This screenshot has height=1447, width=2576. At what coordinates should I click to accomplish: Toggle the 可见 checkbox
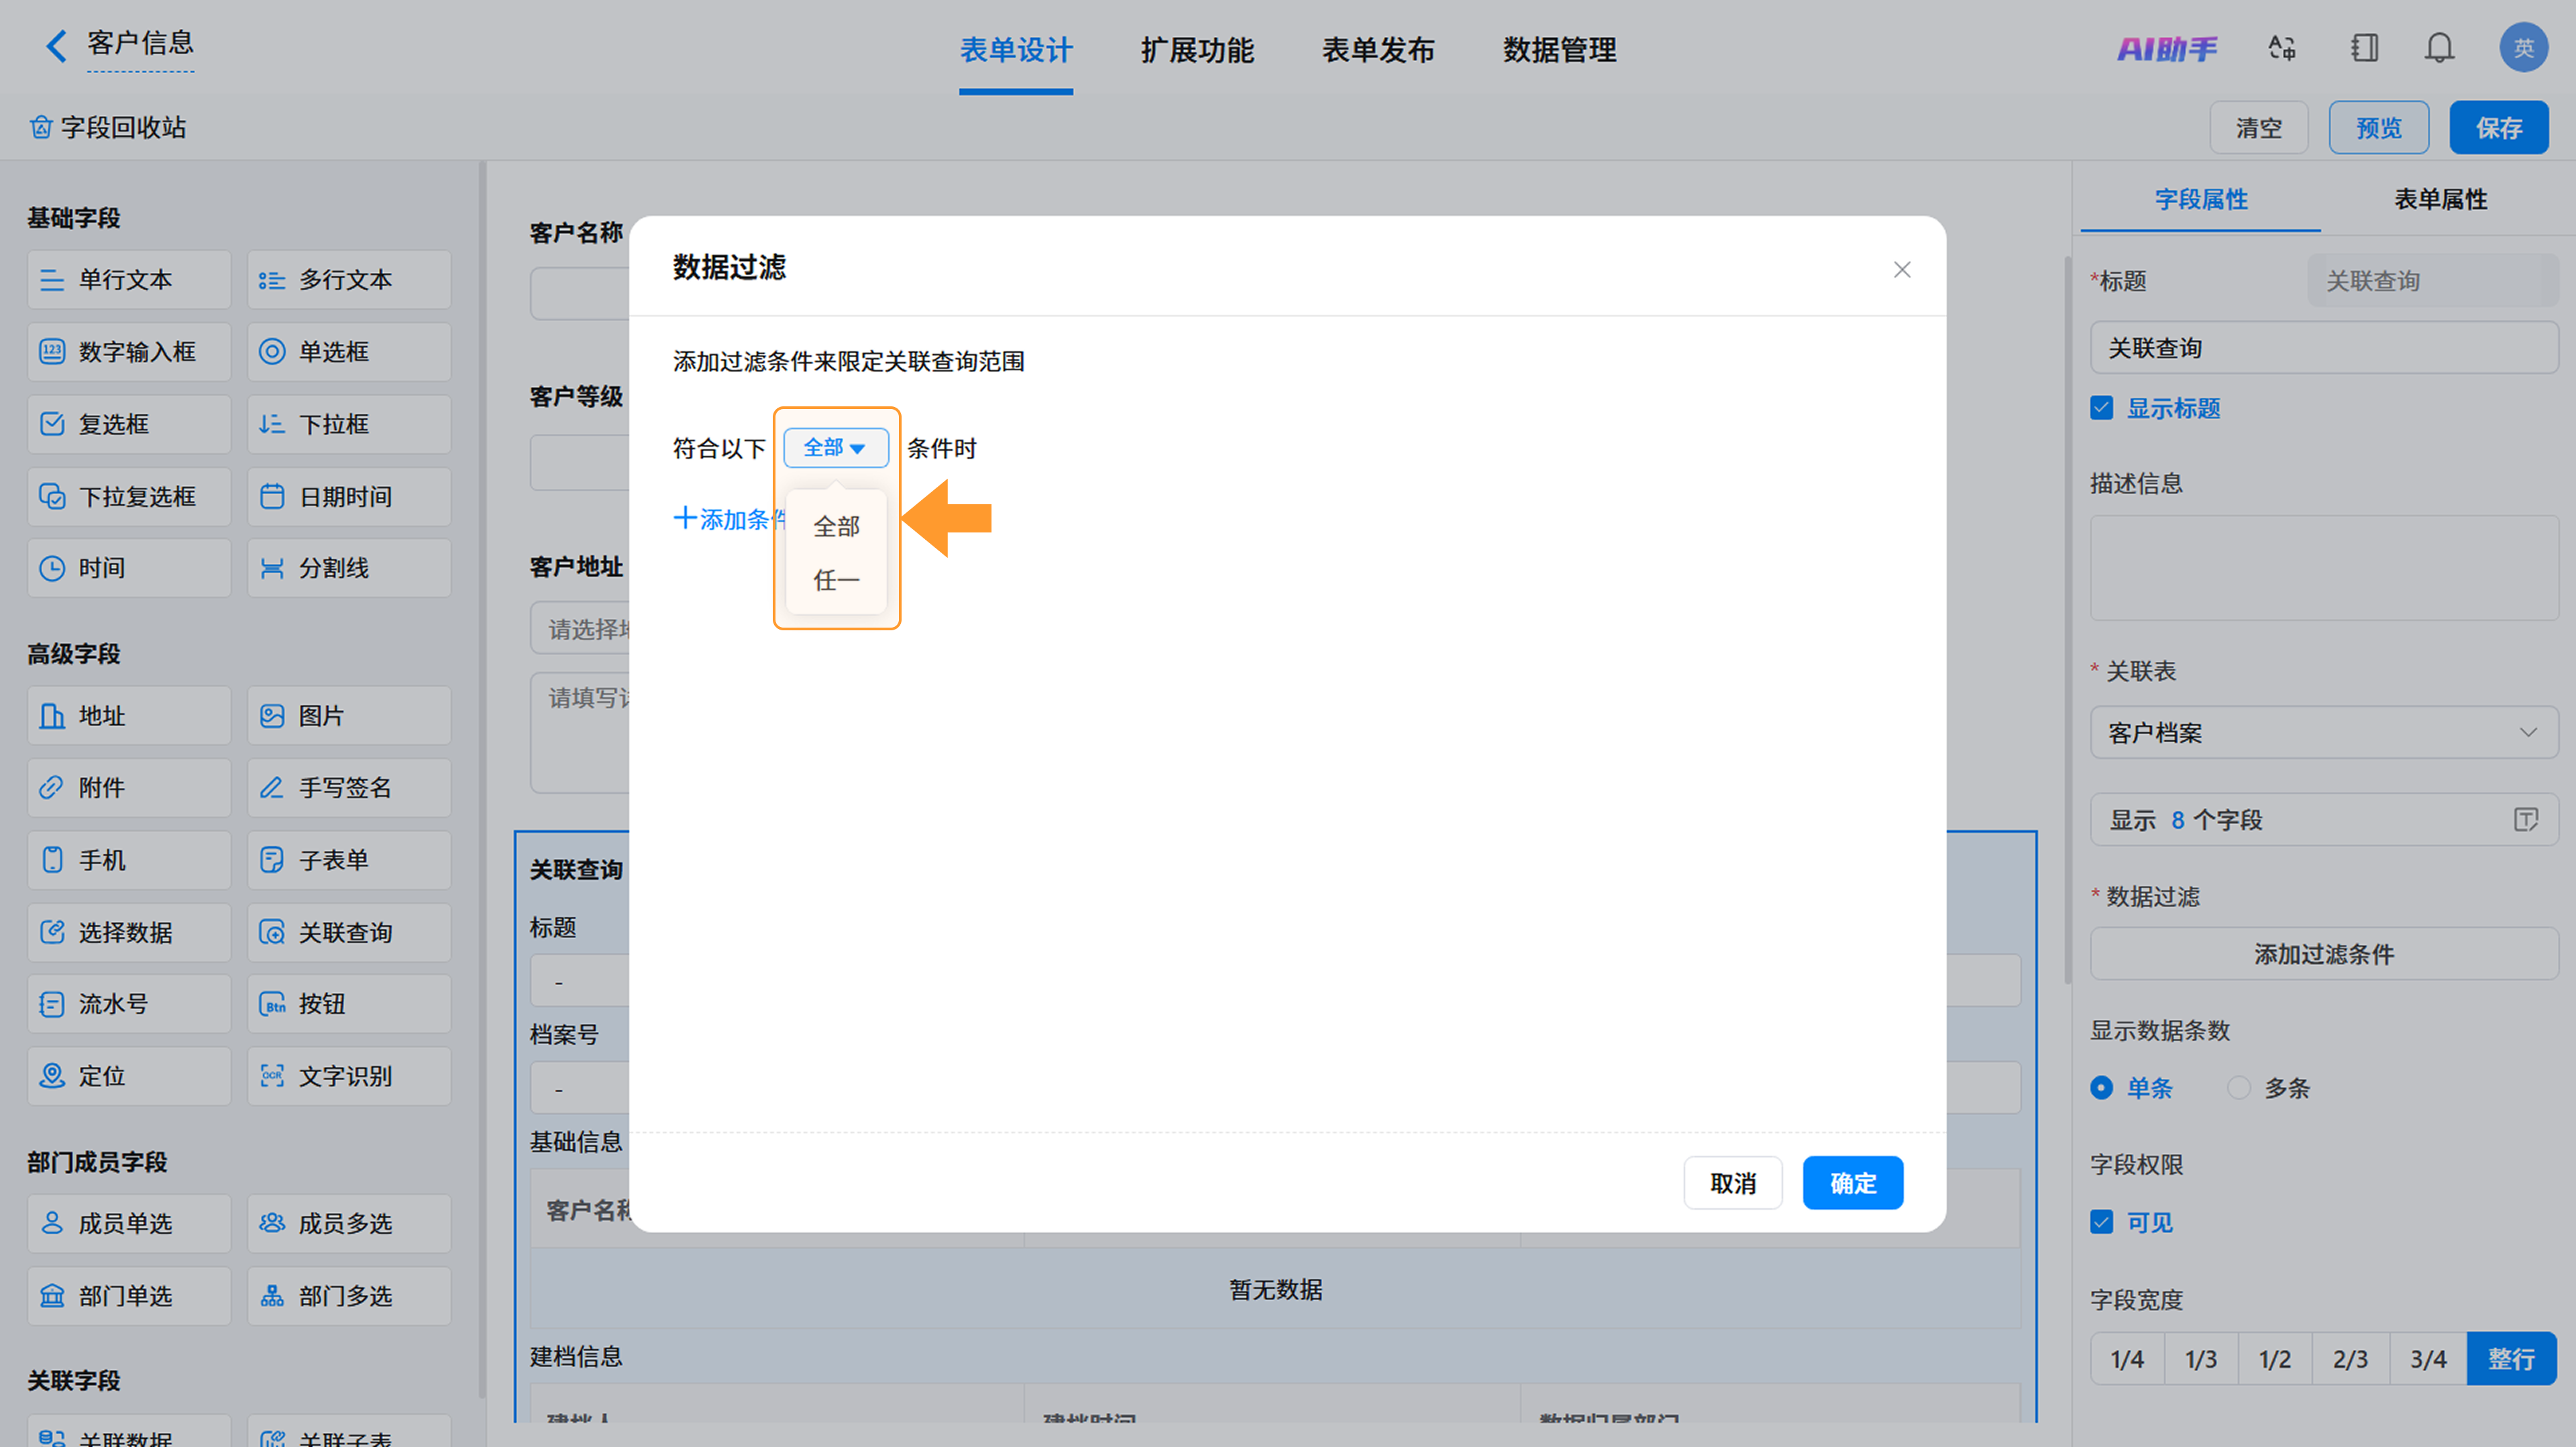(x=2102, y=1223)
